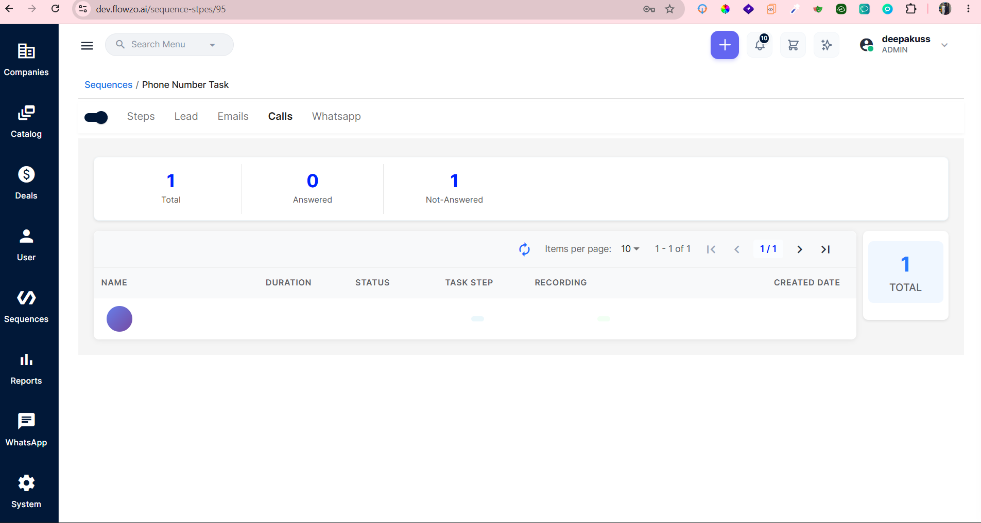Toggle the sequence active switch
The height and width of the screenshot is (523, 981).
[96, 117]
